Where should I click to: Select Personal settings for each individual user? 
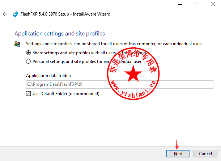[28, 62]
